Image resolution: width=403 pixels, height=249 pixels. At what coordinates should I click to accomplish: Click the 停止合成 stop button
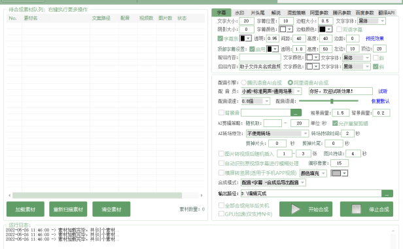[x=366, y=209]
